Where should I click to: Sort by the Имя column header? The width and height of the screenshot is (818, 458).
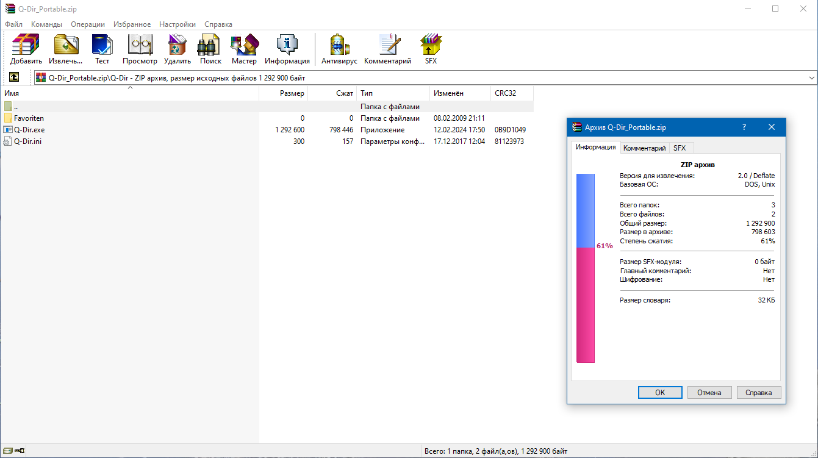130,93
